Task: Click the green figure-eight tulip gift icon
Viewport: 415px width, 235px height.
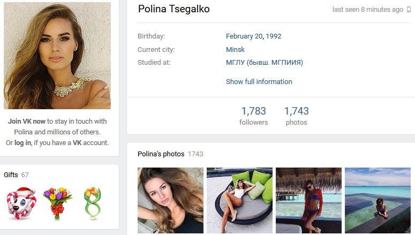Action: click(x=92, y=203)
